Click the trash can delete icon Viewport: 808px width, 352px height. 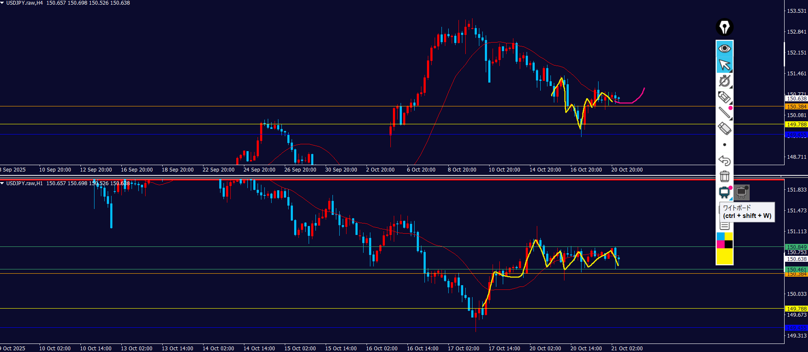pos(724,176)
